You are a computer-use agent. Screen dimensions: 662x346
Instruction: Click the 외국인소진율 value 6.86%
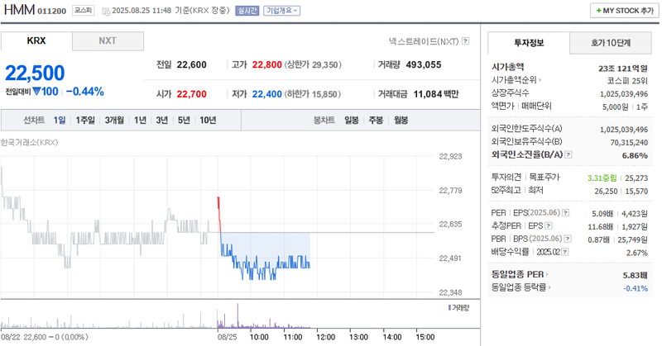click(635, 155)
